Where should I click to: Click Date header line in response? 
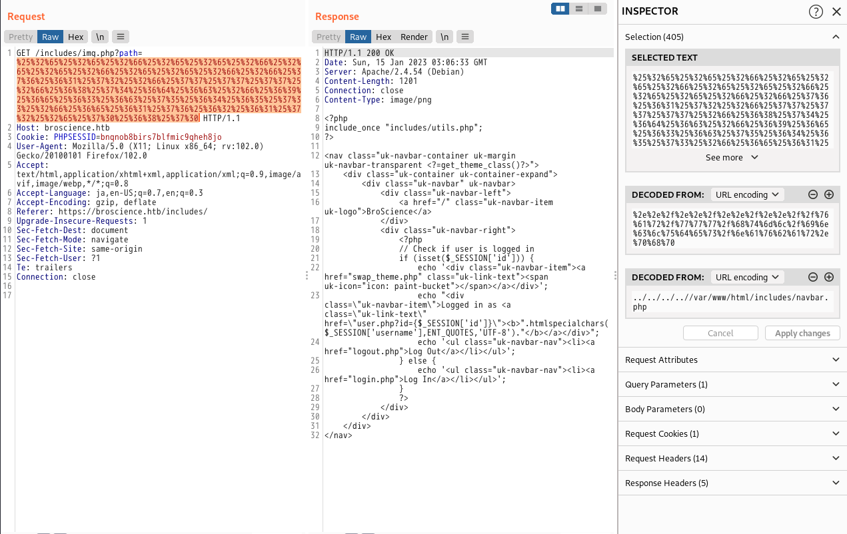pos(405,62)
